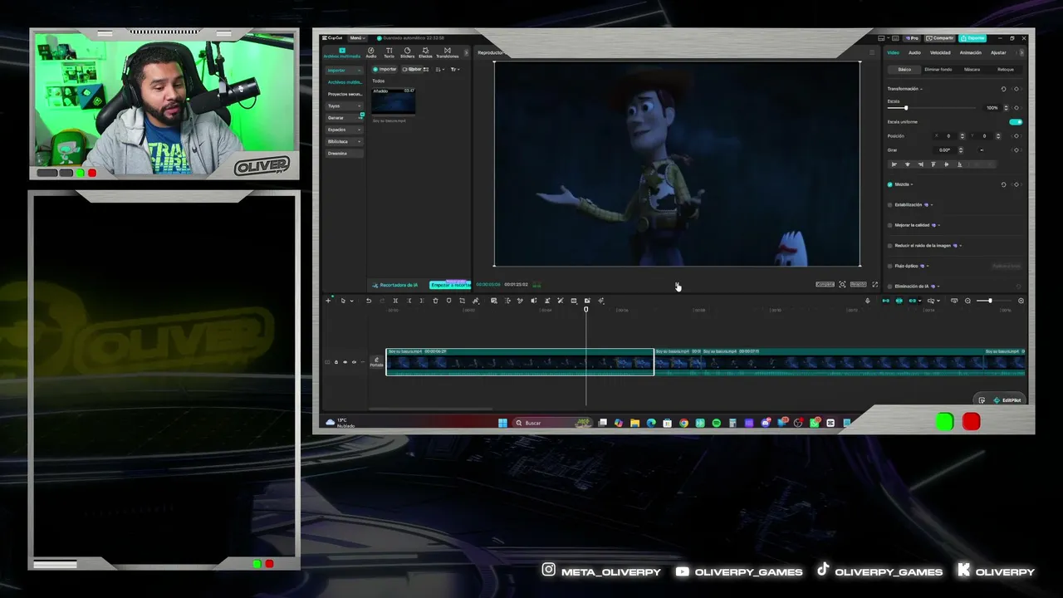
Task: Click the Exportar button
Action: point(972,38)
